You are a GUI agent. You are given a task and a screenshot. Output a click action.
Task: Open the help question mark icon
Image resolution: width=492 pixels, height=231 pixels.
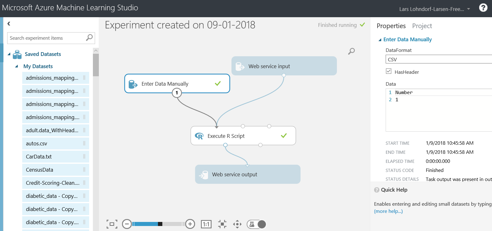(x=483, y=8)
